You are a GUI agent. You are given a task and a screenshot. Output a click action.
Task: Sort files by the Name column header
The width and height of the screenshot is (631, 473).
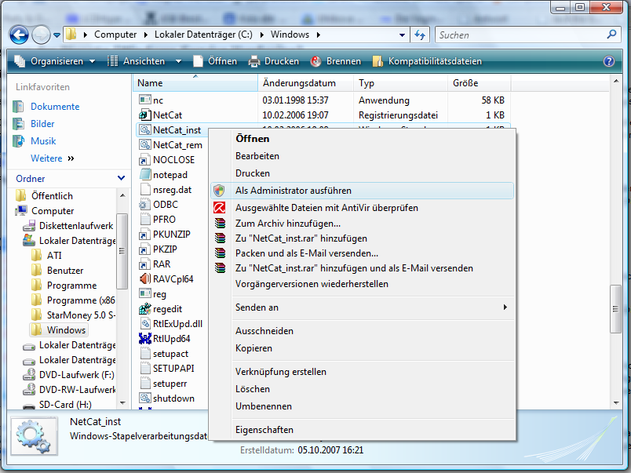(195, 83)
